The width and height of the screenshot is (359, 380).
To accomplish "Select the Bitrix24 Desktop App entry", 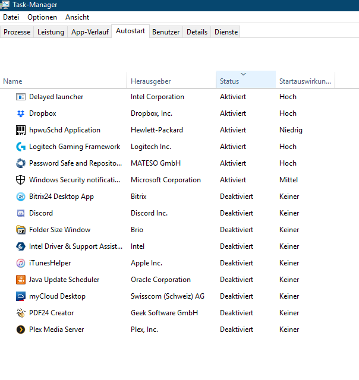I will (61, 197).
